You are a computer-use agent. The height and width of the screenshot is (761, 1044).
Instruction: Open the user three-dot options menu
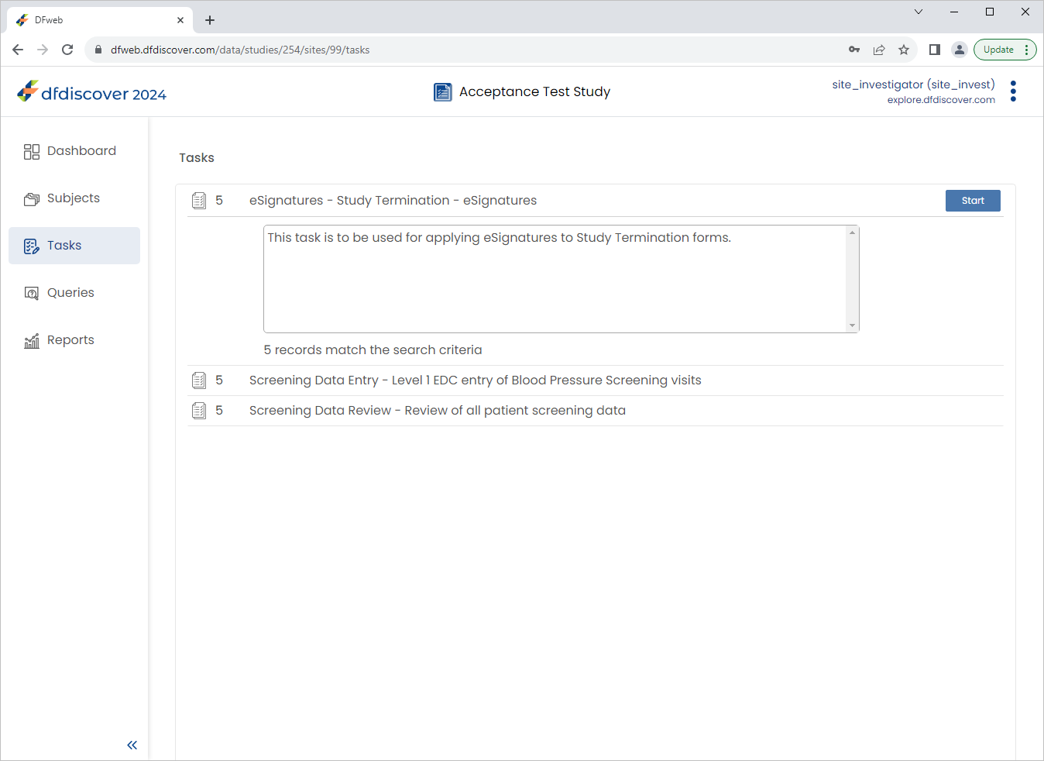(x=1013, y=91)
